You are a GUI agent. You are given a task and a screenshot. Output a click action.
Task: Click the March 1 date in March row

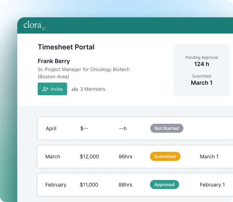pyautogui.click(x=209, y=157)
